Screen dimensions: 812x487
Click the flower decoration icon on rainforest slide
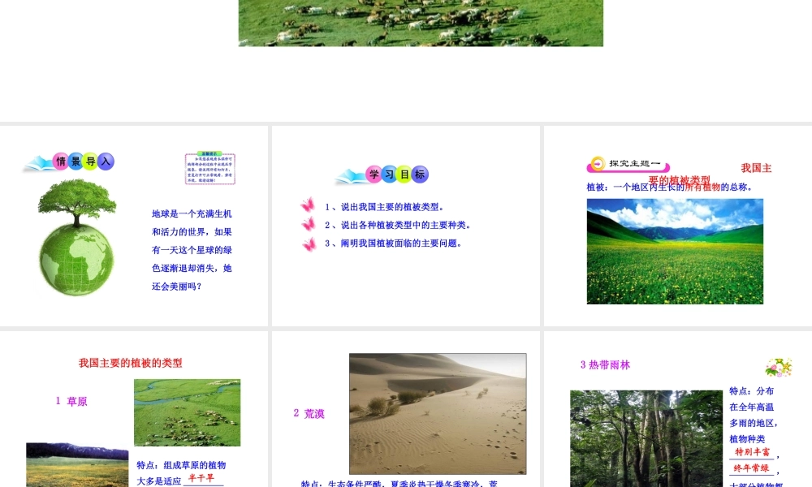coord(779,367)
